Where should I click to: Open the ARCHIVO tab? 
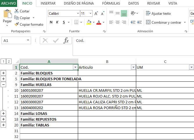coord(8,3)
